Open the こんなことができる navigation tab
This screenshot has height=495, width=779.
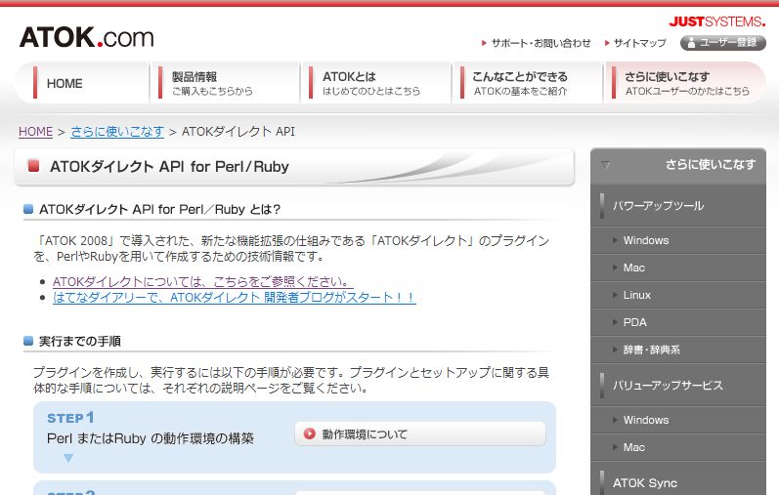pos(527,83)
